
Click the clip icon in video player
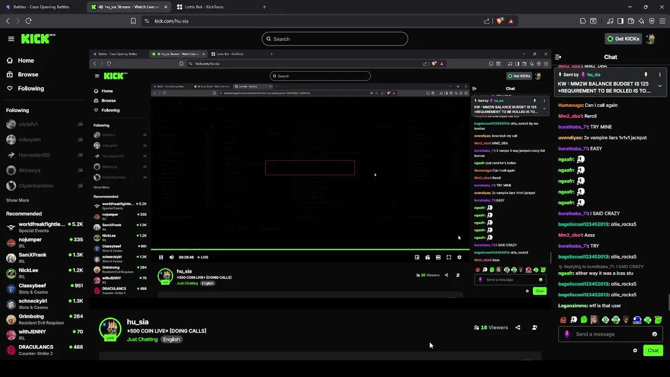click(x=428, y=257)
